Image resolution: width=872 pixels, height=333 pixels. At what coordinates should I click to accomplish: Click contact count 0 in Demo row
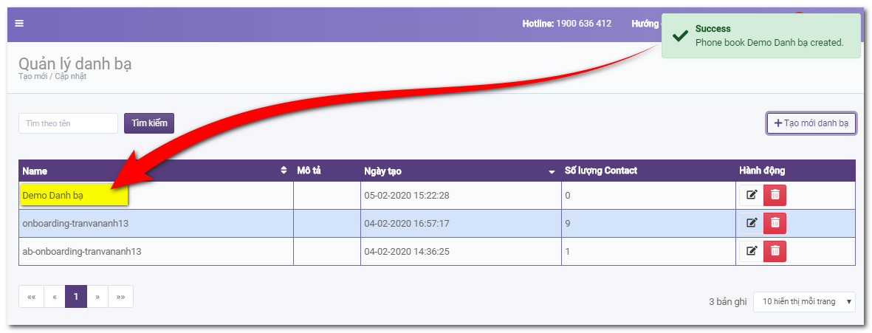tap(648, 196)
